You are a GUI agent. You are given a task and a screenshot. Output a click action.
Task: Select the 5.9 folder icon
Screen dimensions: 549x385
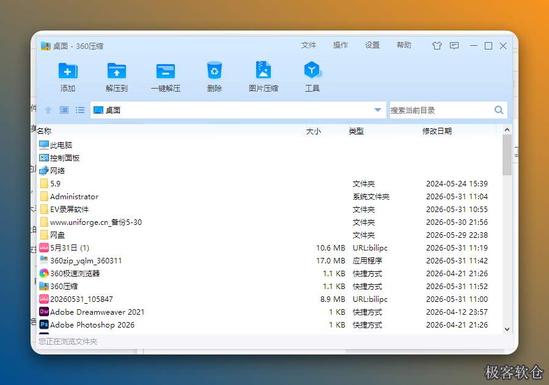click(x=44, y=183)
